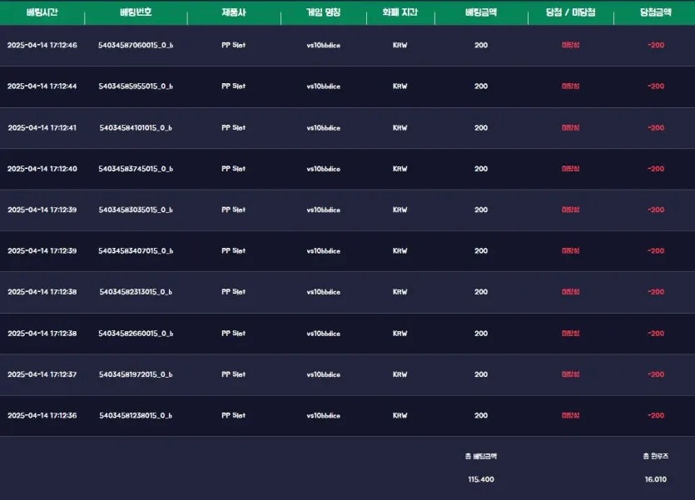
Task: Click the 제품사 column header
Action: pyautogui.click(x=234, y=12)
